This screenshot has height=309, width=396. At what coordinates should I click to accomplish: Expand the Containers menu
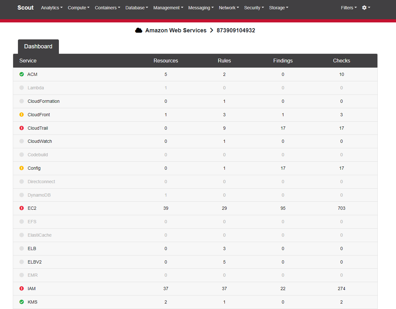[107, 8]
